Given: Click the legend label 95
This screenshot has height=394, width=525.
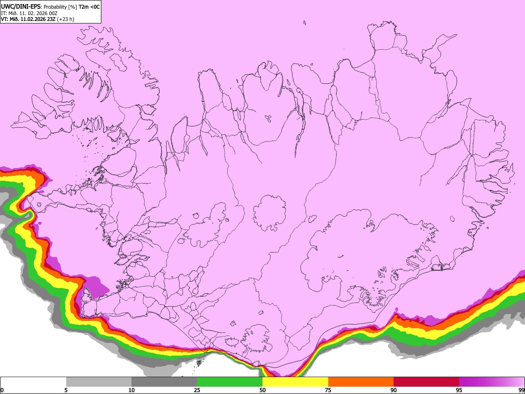Looking at the screenshot, I should (459, 390).
